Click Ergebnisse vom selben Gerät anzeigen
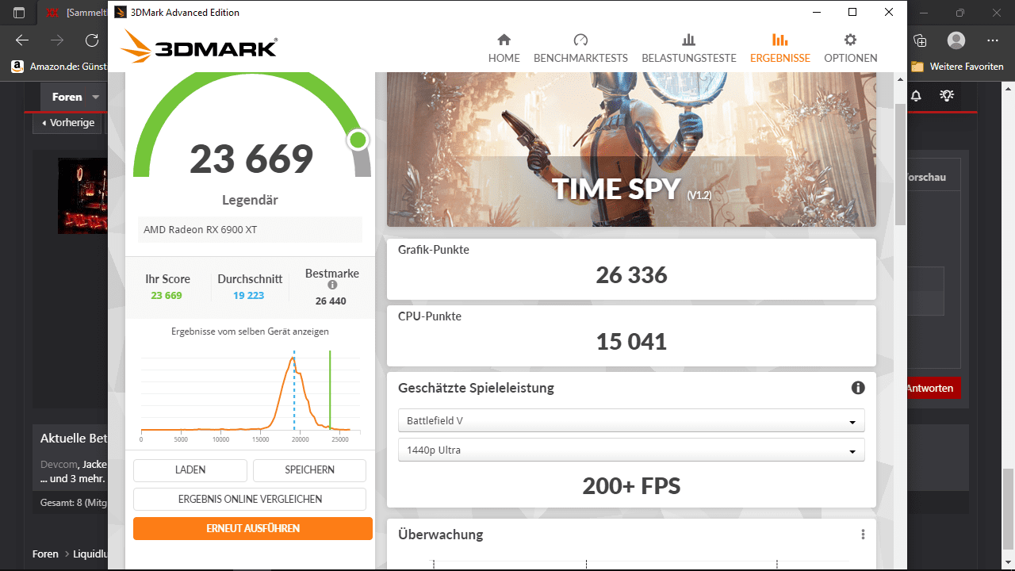The width and height of the screenshot is (1015, 571). [250, 331]
